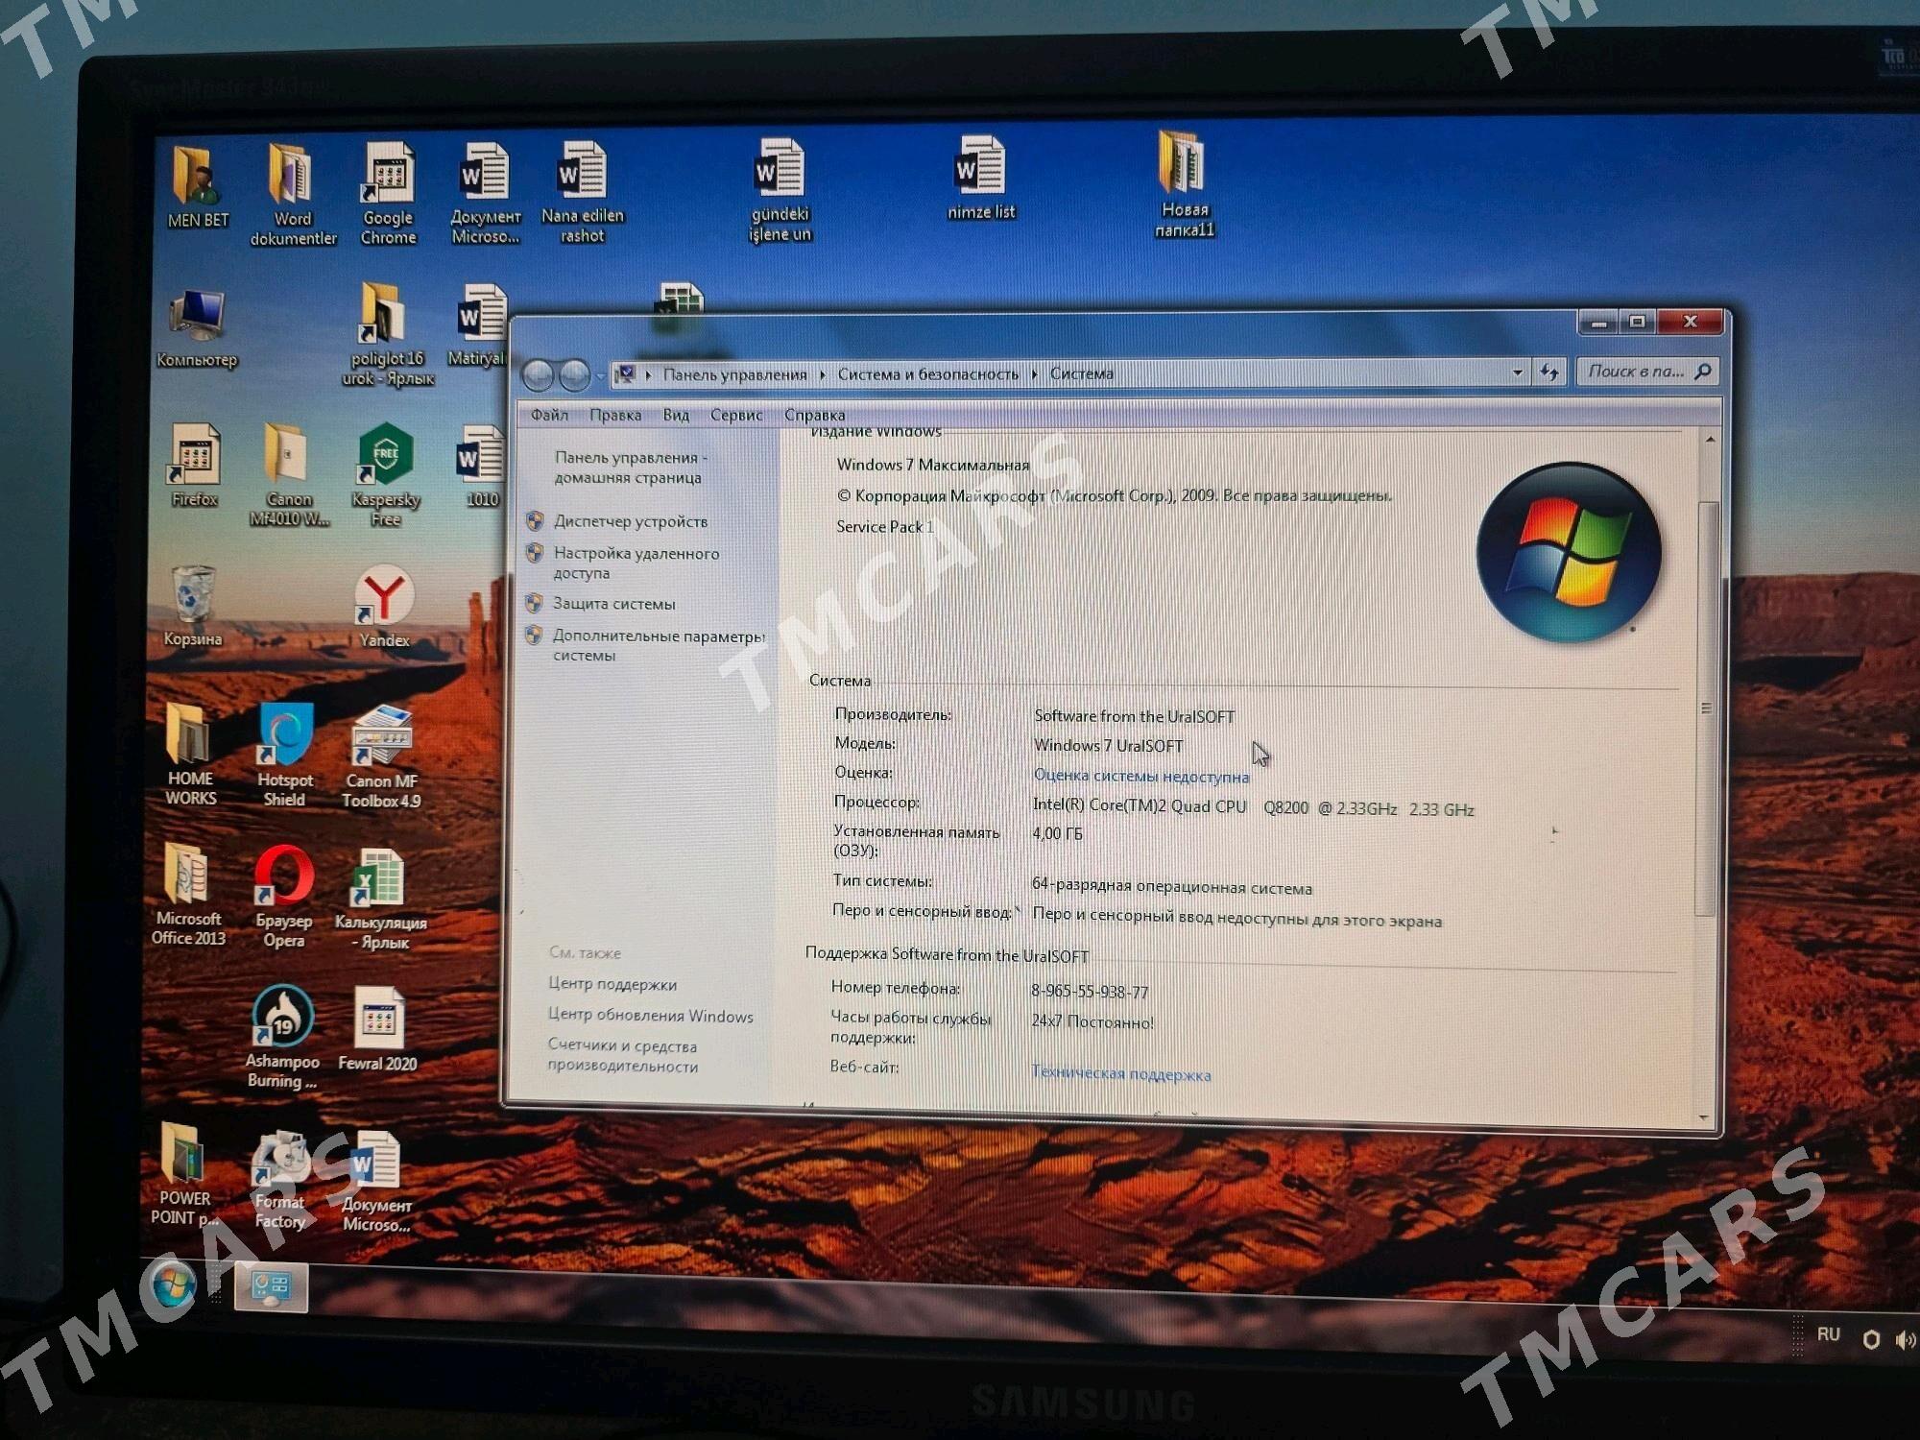Open POWER POINT folder
1920x1440 pixels.
click(183, 1173)
